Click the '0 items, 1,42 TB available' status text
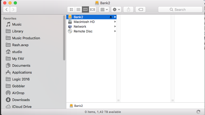The image size is (205, 115). coord(103,112)
